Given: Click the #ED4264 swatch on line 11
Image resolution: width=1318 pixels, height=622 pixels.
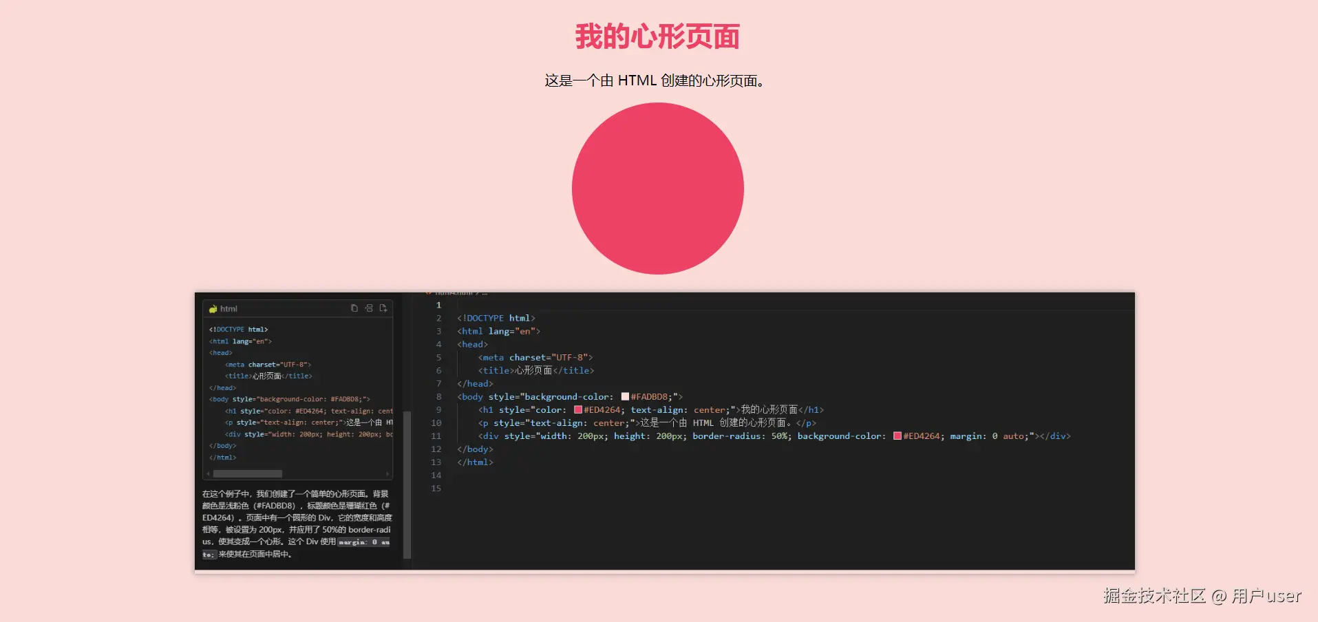Looking at the screenshot, I should point(896,436).
